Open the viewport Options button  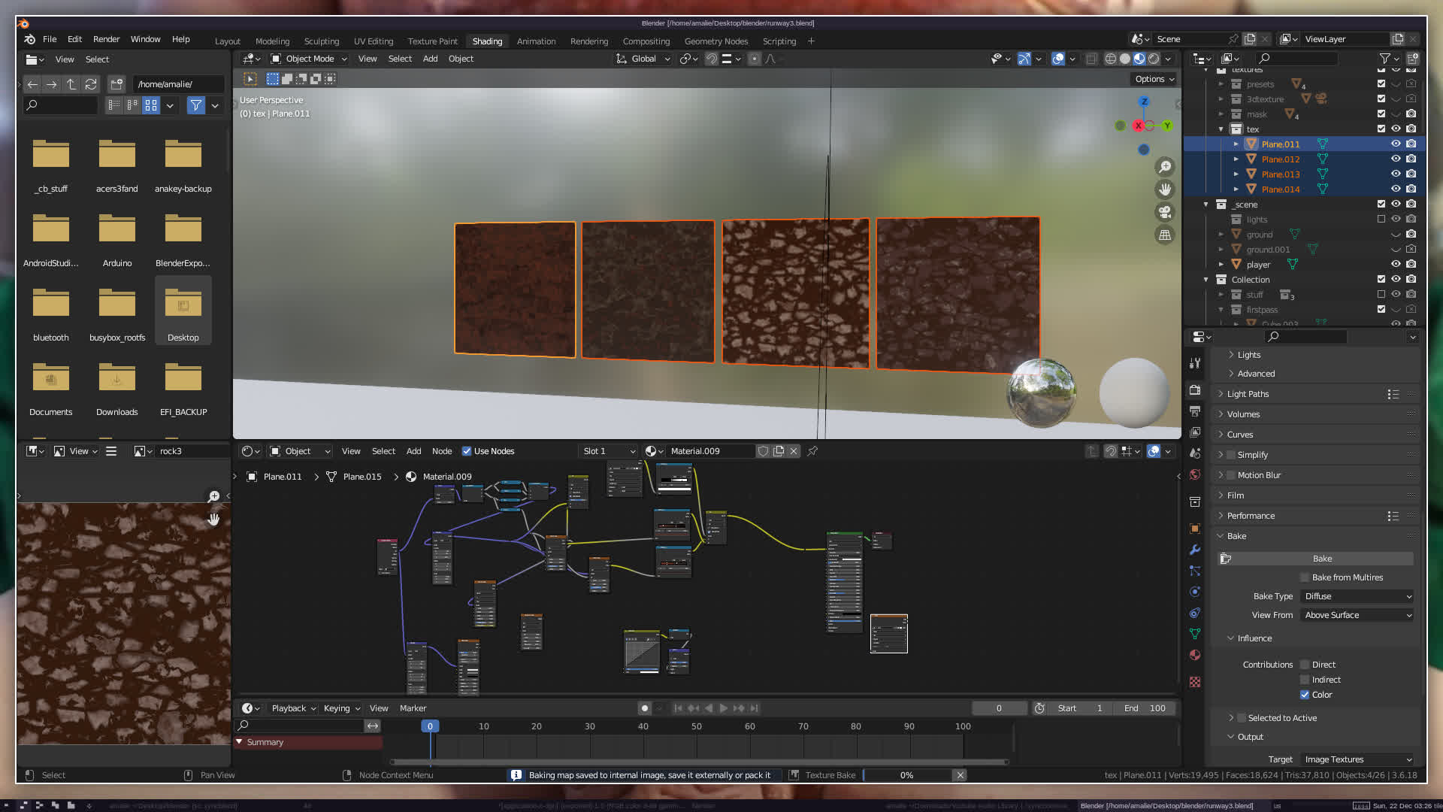[x=1154, y=79]
